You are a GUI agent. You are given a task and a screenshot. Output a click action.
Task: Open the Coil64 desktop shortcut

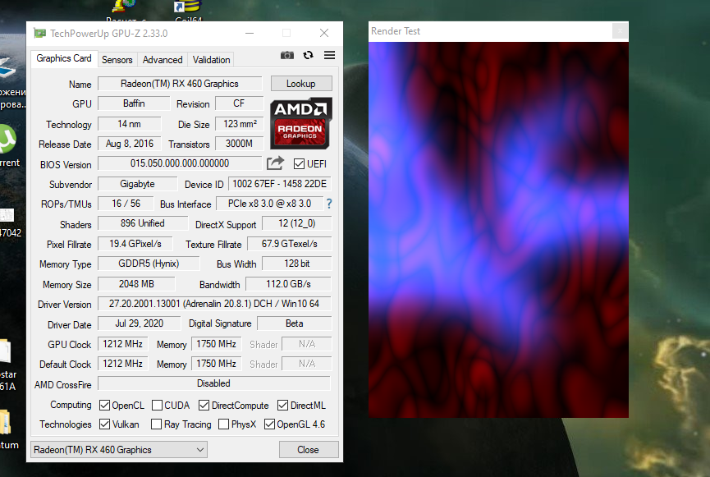tap(186, 11)
